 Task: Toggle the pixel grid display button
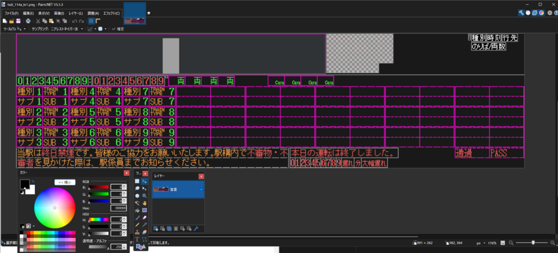point(91,21)
